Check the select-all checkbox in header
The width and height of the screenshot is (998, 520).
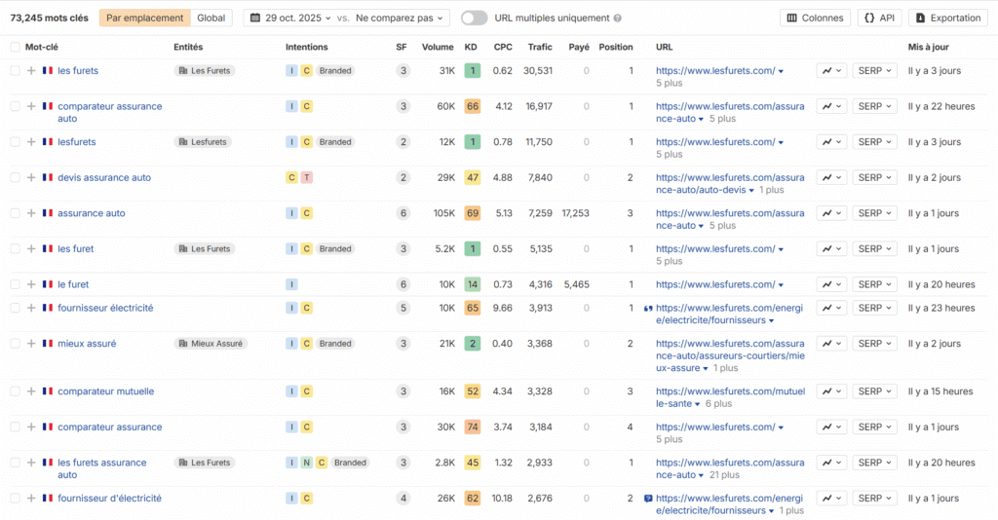(x=15, y=47)
